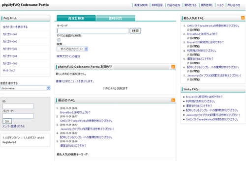Switch to the 即時回答 tab above the keyword field
The height and width of the screenshot is (184, 246).
point(116,18)
